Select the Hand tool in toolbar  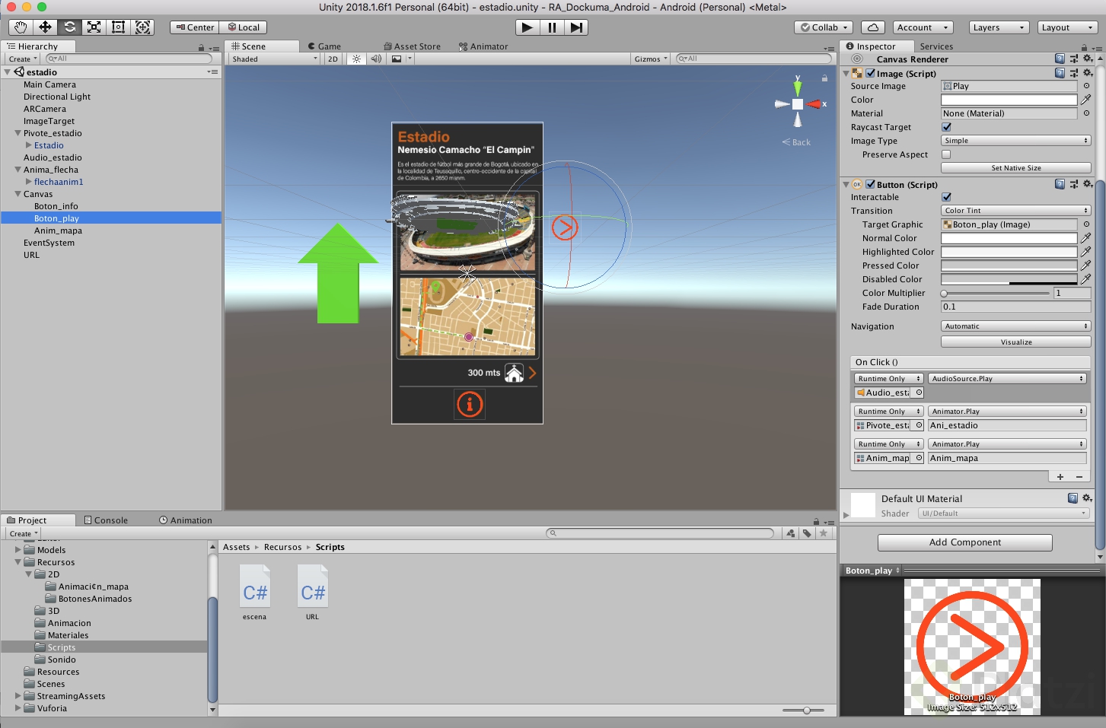(21, 27)
